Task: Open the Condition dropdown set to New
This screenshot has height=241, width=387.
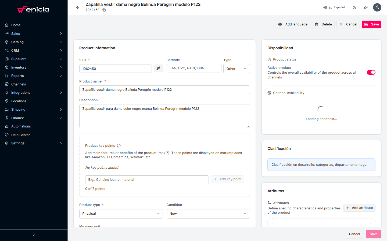Action: [x=208, y=214]
